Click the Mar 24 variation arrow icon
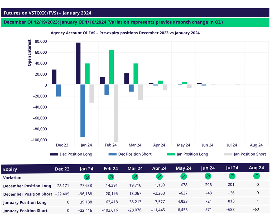Image resolution: width=270 pixels, height=223 pixels. tap(135, 177)
